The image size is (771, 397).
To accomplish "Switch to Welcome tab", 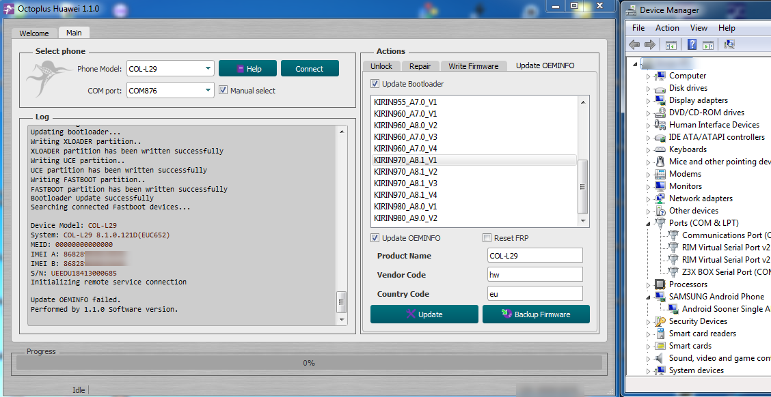I will pos(34,33).
